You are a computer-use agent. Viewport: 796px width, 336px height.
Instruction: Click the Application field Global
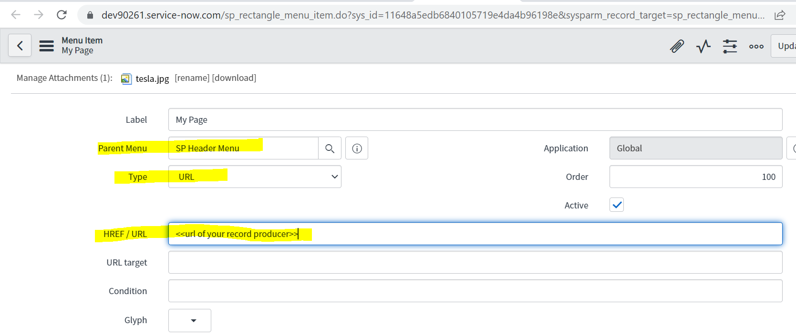(696, 148)
